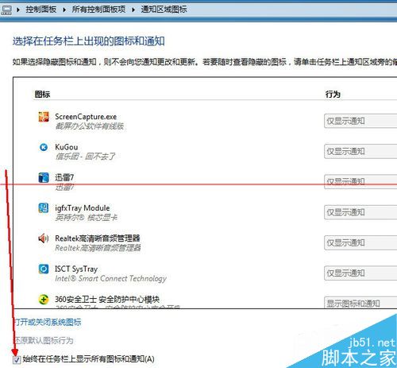Expand arrow after 控制面板 breadcrumb
This screenshot has width=397, height=368.
tap(64, 10)
